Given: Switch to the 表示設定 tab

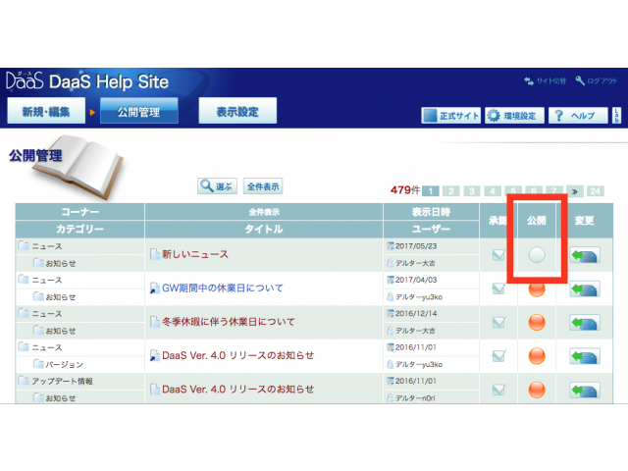Looking at the screenshot, I should pyautogui.click(x=237, y=112).
